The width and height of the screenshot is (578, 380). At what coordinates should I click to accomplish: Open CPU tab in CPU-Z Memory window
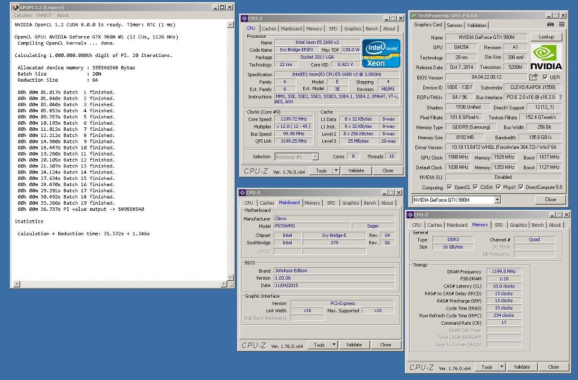click(417, 224)
